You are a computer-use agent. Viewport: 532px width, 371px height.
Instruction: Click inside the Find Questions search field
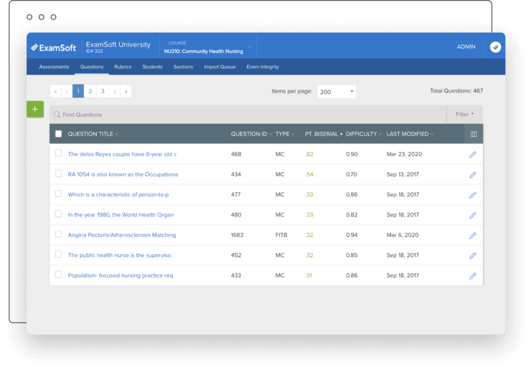(156, 114)
